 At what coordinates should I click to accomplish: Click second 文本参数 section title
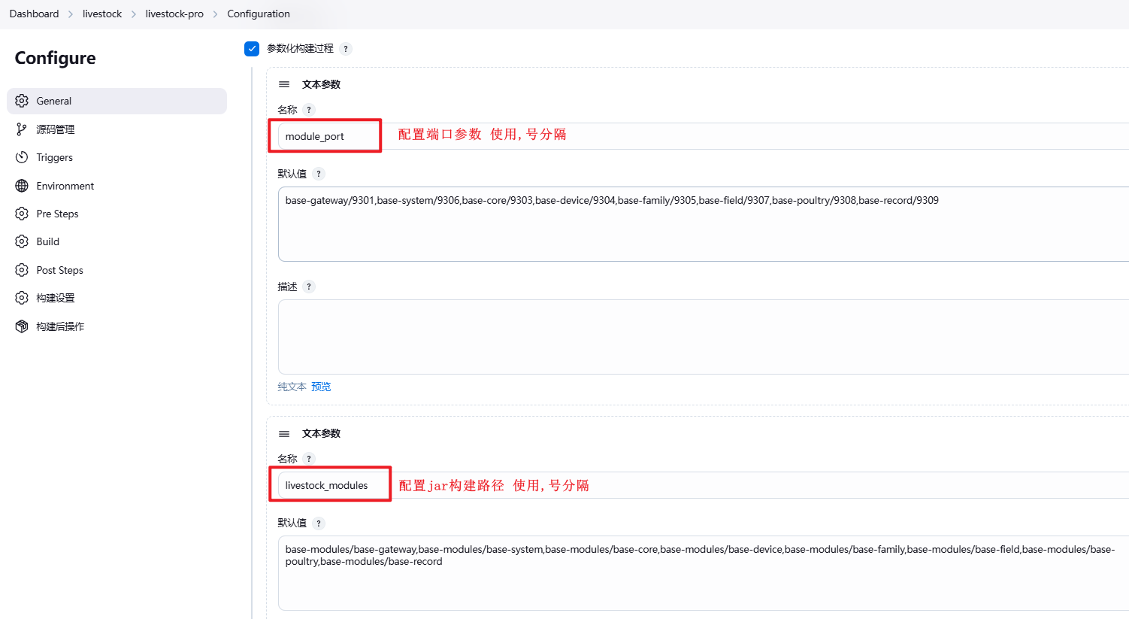tap(321, 434)
